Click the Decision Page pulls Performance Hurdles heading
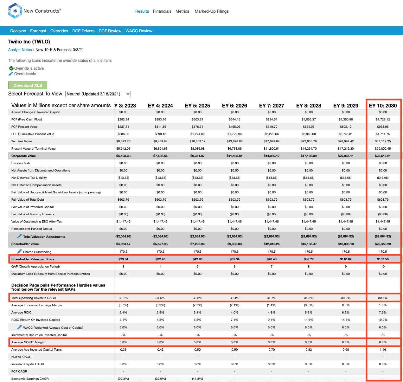 click(58, 287)
